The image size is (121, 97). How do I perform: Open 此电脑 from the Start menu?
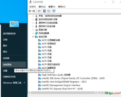pyautogui.click(x=6, y=58)
